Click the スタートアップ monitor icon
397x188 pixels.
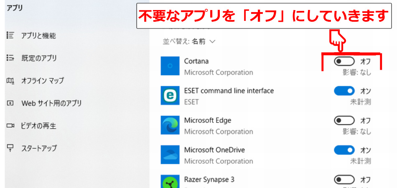10,148
